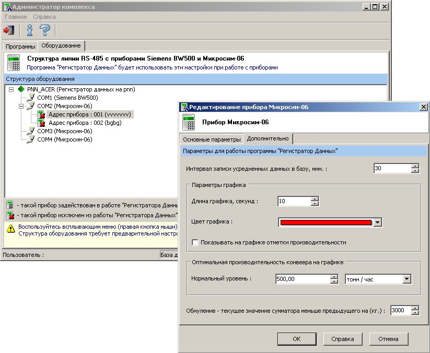
Task: Collapse the PNN_ACER root tree node
Action: pyautogui.click(x=12, y=89)
